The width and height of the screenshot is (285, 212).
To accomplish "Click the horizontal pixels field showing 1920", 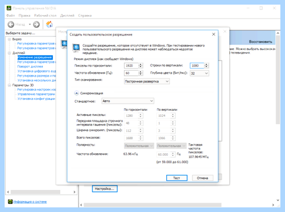I will coord(132,65).
